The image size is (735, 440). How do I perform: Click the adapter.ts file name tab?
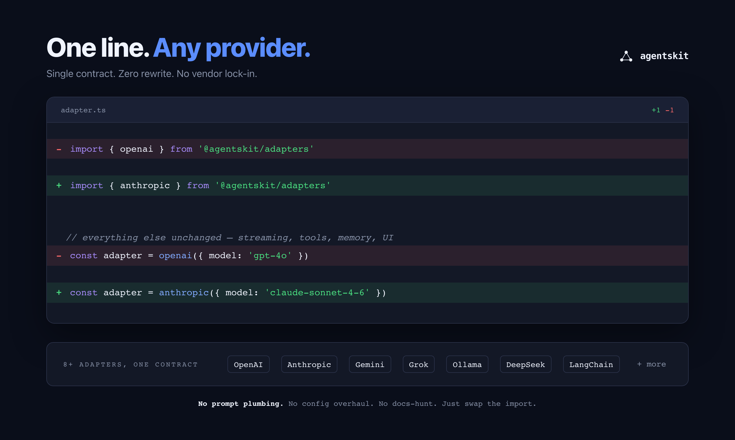click(x=83, y=110)
